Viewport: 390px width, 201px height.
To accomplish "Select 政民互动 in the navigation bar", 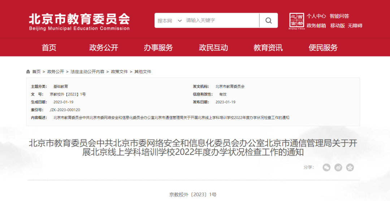I will point(213,47).
